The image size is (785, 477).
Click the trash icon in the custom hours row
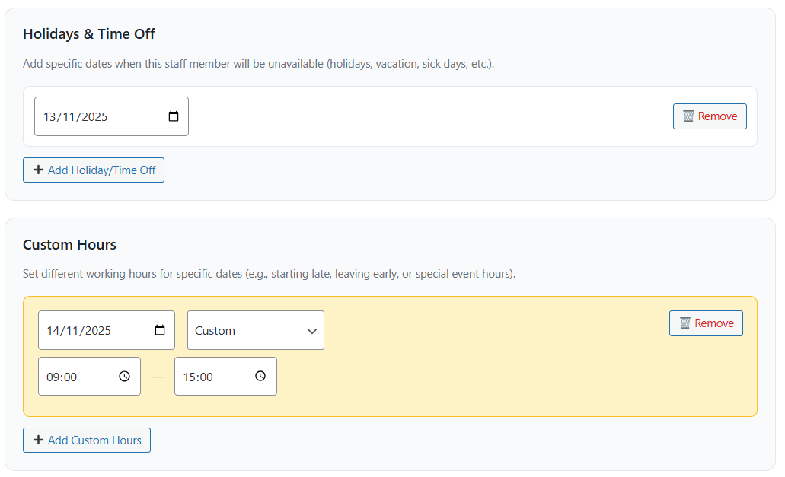(684, 323)
